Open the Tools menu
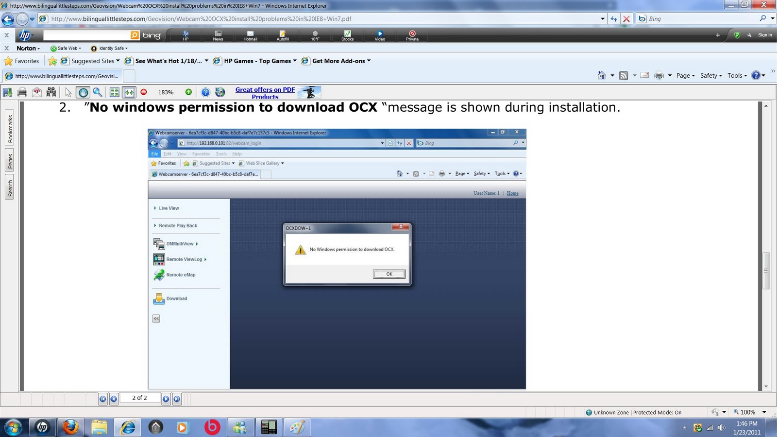This screenshot has height=437, width=777. coord(737,75)
